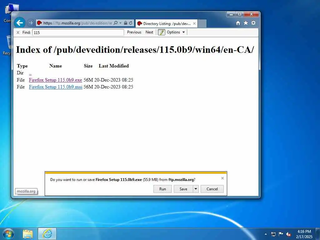The image size is (320, 240).
Task: Go to Home page via house icon
Action: 238,23
